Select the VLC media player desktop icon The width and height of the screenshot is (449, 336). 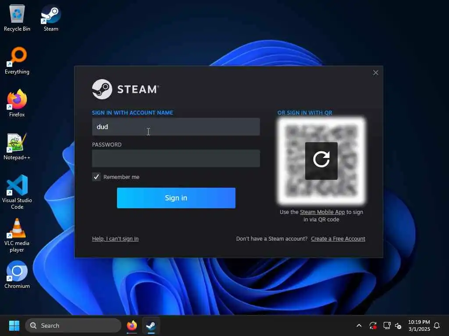[17, 235]
